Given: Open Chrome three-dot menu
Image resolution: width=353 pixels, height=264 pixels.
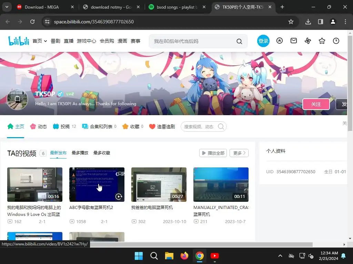Looking at the screenshot, I should pyautogui.click(x=345, y=22).
